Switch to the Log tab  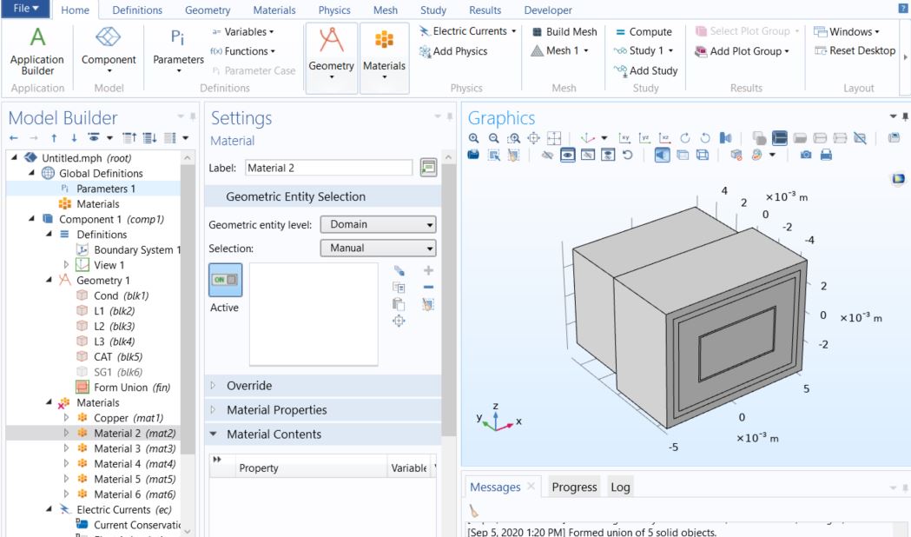click(x=620, y=487)
